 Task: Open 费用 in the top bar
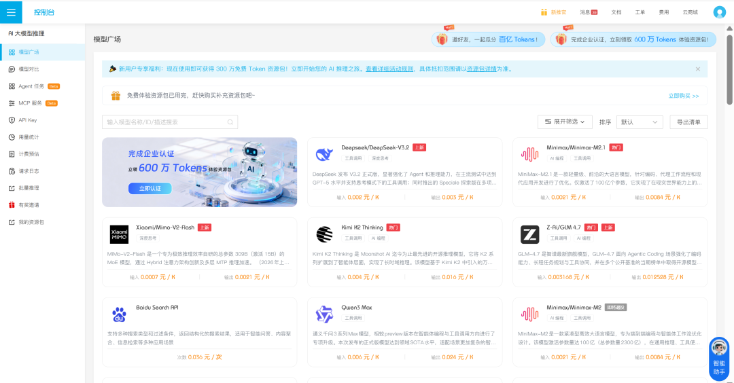pyautogui.click(x=664, y=12)
